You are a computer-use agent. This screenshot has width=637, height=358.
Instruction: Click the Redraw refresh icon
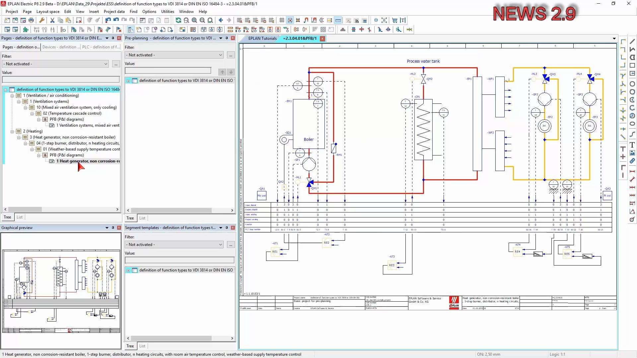coord(178,20)
